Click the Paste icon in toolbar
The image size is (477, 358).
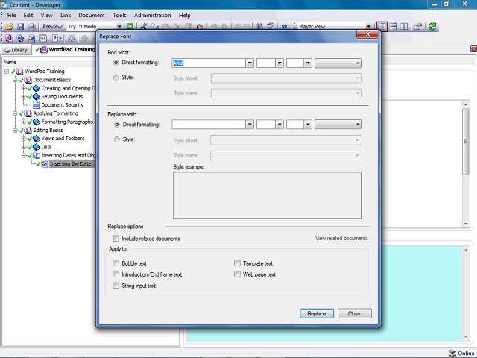tap(166, 27)
